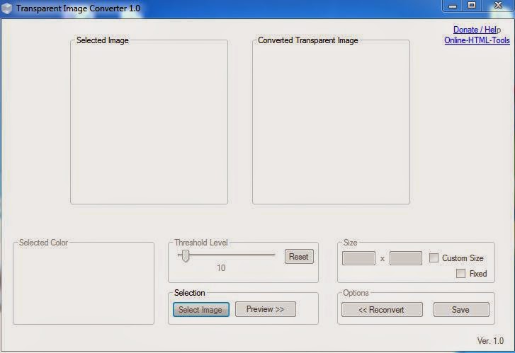Click the Preview >> button
Viewport: 515px width, 353px height.
tap(265, 309)
